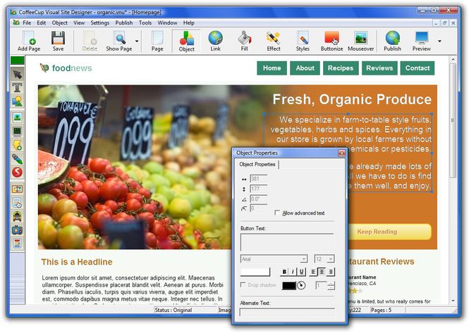Click the Contact navigation button on page

tap(418, 68)
